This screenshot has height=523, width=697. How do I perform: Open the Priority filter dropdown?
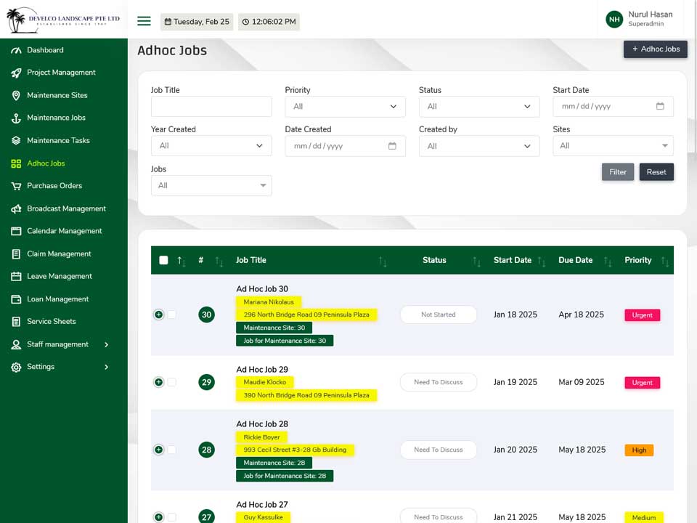(345, 107)
